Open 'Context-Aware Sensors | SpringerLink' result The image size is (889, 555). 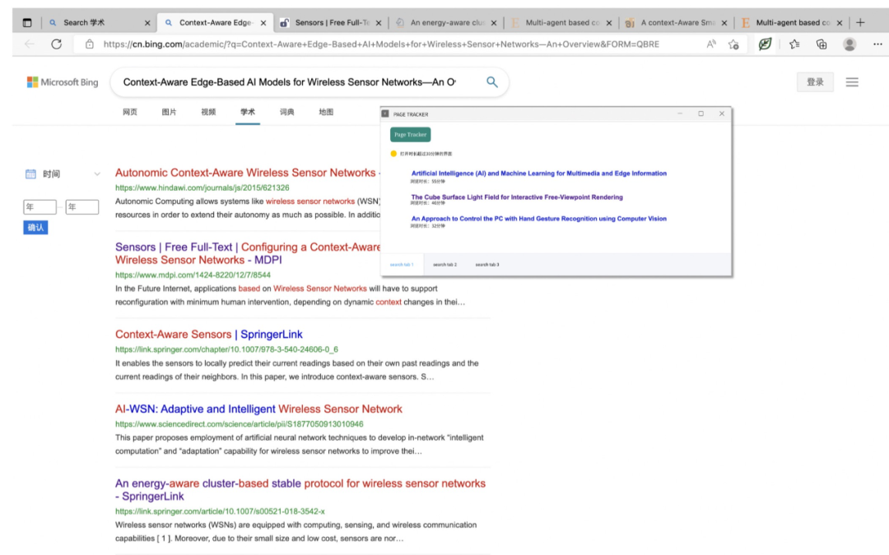tap(208, 334)
